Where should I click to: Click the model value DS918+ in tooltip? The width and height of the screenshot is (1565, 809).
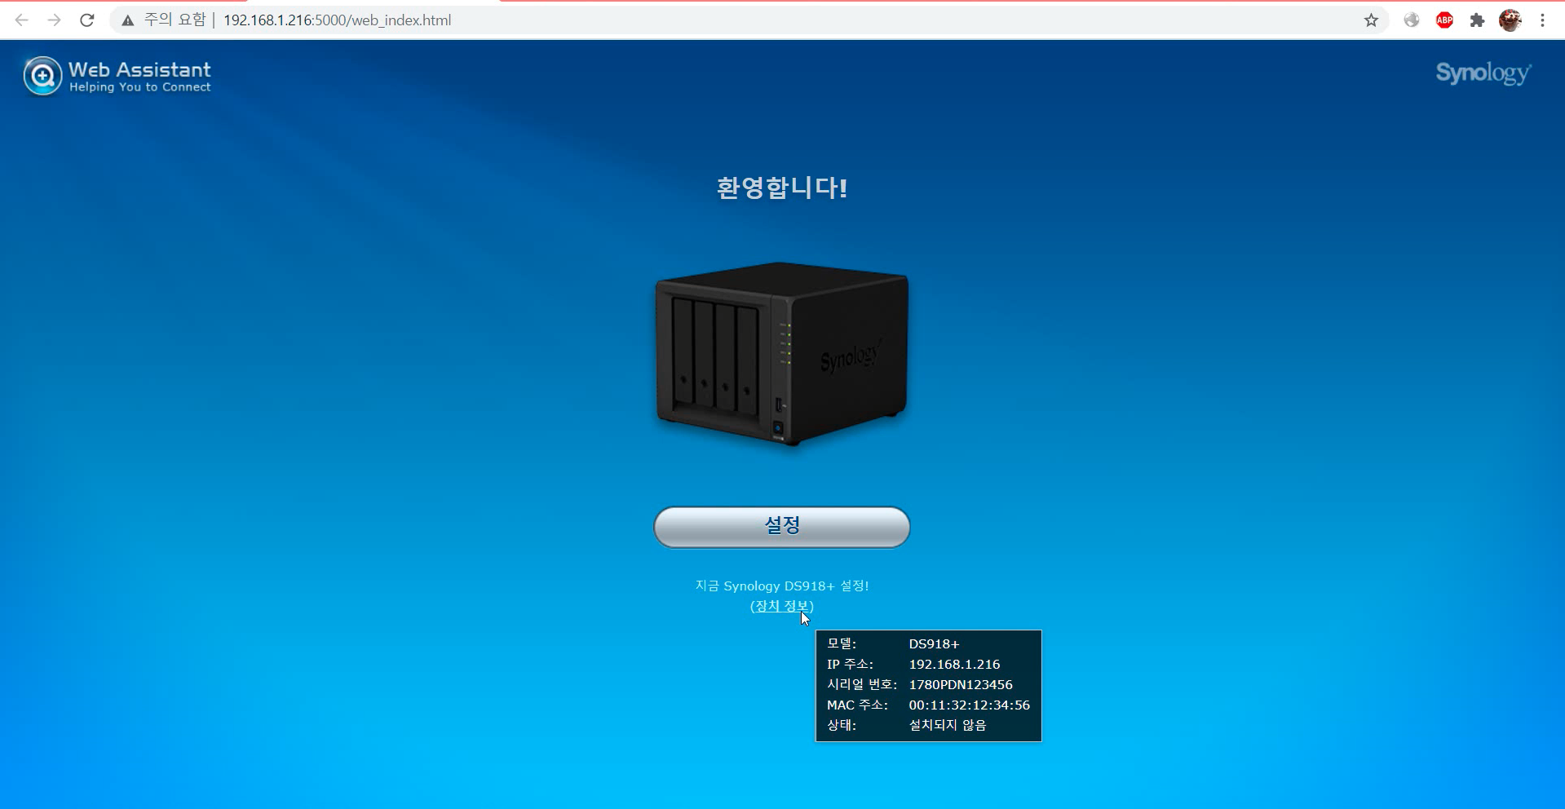click(x=934, y=643)
